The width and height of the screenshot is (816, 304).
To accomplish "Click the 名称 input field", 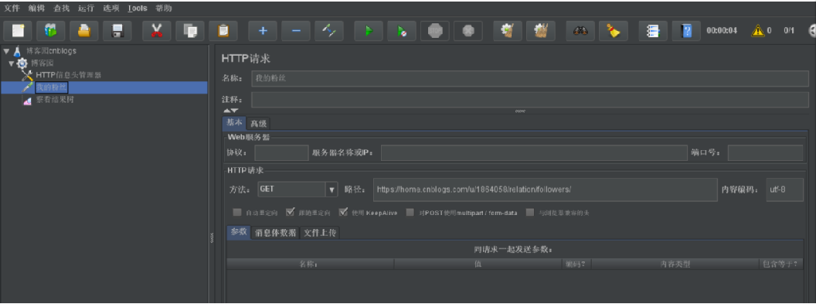I will click(530, 79).
